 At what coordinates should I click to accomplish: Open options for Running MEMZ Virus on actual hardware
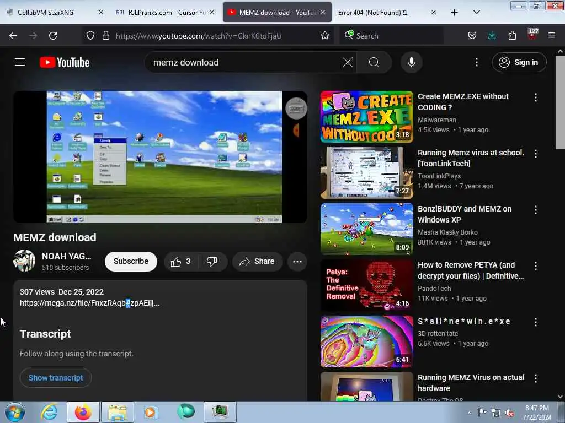pos(535,378)
